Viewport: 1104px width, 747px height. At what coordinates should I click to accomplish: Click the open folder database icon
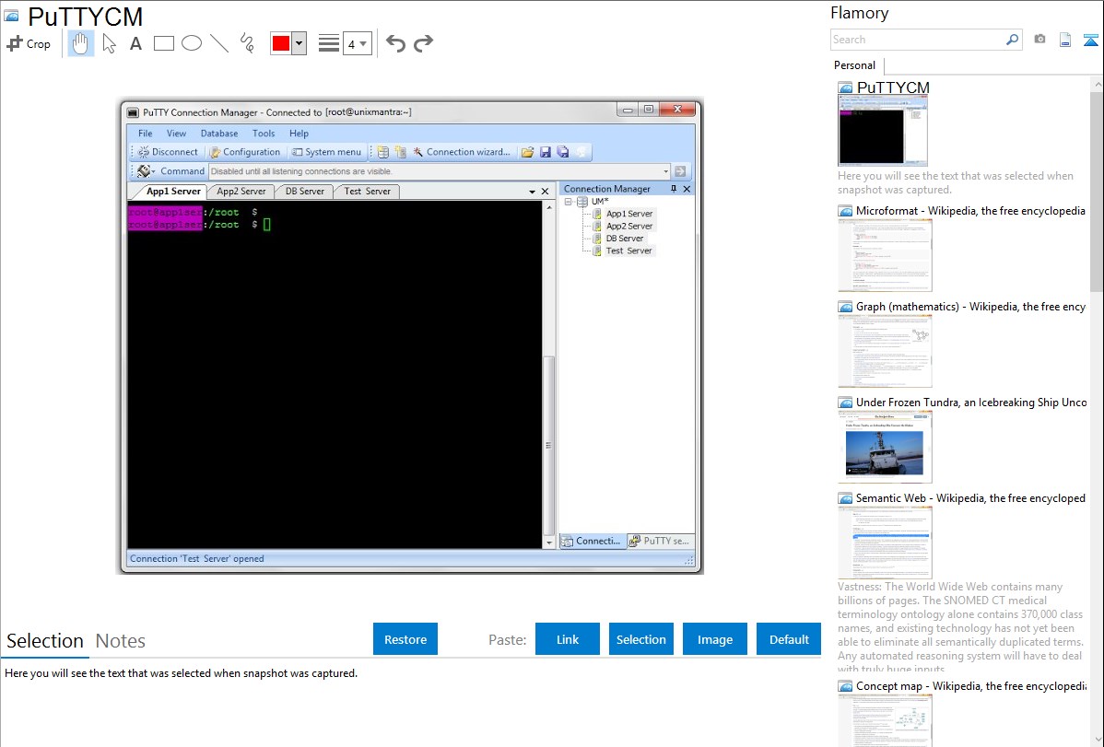tap(527, 152)
